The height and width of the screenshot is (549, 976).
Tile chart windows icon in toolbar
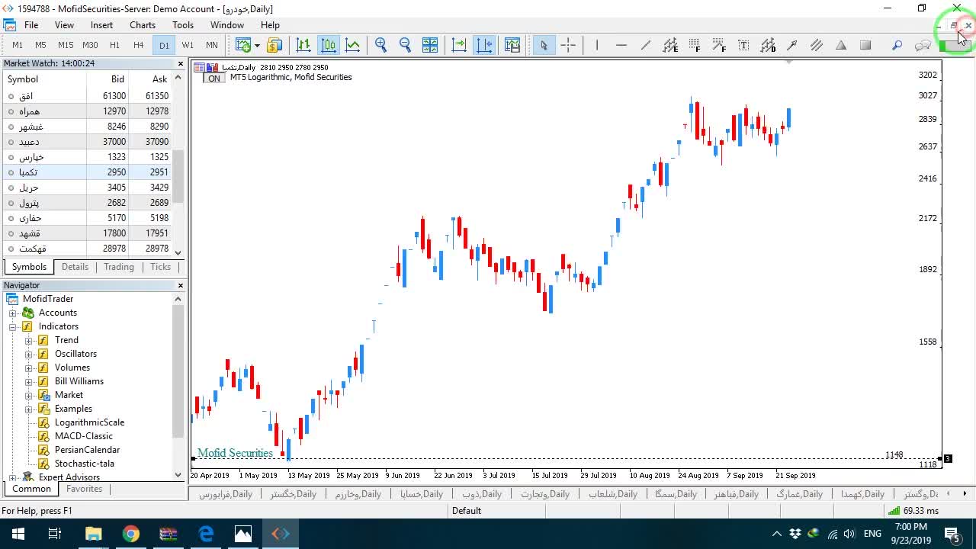pyautogui.click(x=430, y=45)
